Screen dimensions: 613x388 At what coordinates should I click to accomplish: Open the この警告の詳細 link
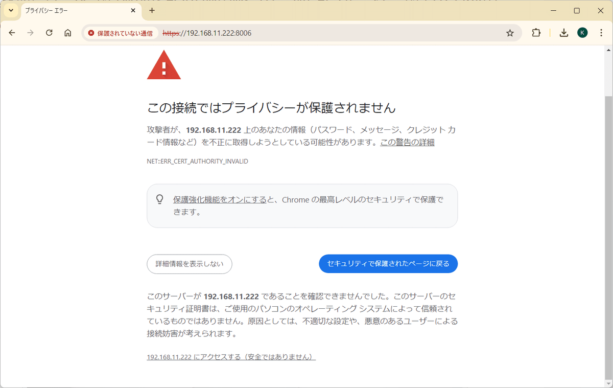tap(407, 142)
